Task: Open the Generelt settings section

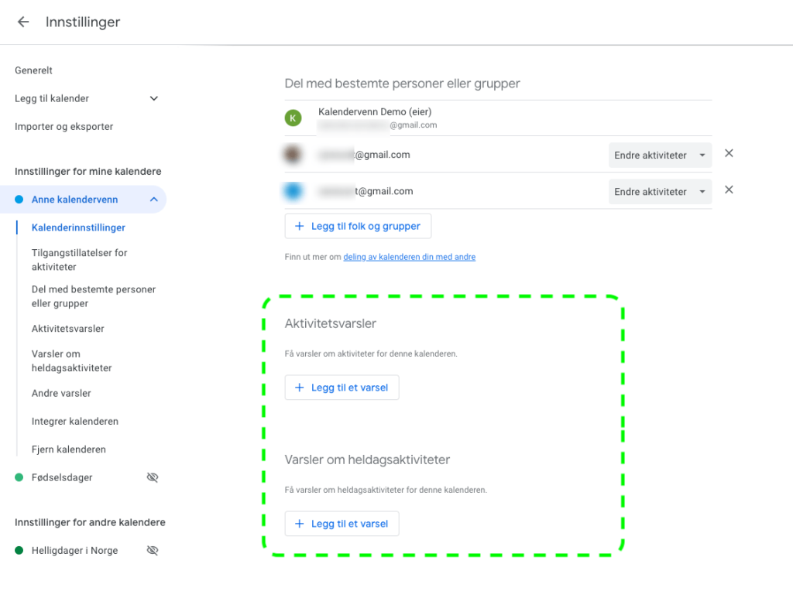Action: 33,70
